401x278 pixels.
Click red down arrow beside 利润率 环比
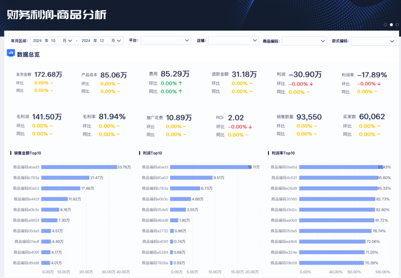pyautogui.click(x=379, y=84)
